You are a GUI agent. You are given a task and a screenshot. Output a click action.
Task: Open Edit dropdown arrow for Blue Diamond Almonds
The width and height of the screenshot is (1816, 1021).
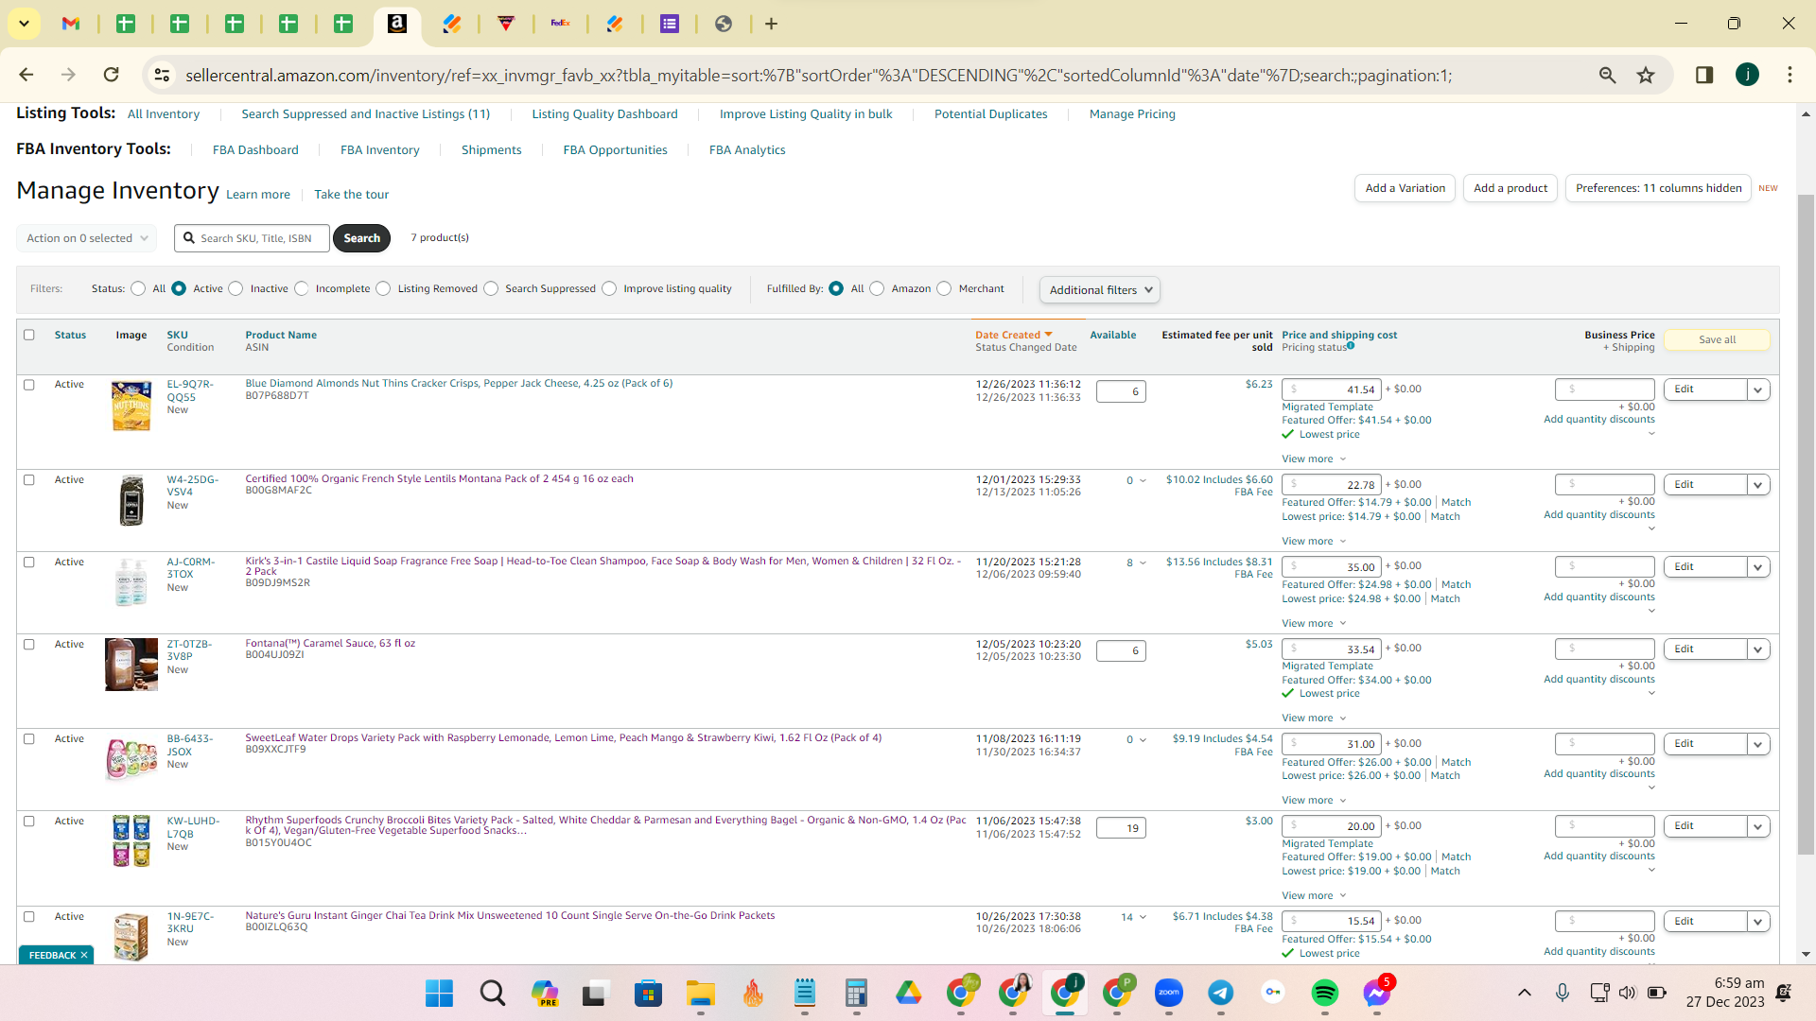1758,389
